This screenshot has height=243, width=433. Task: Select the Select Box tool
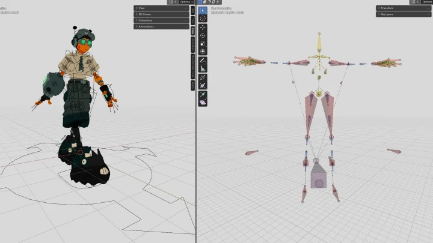click(203, 10)
